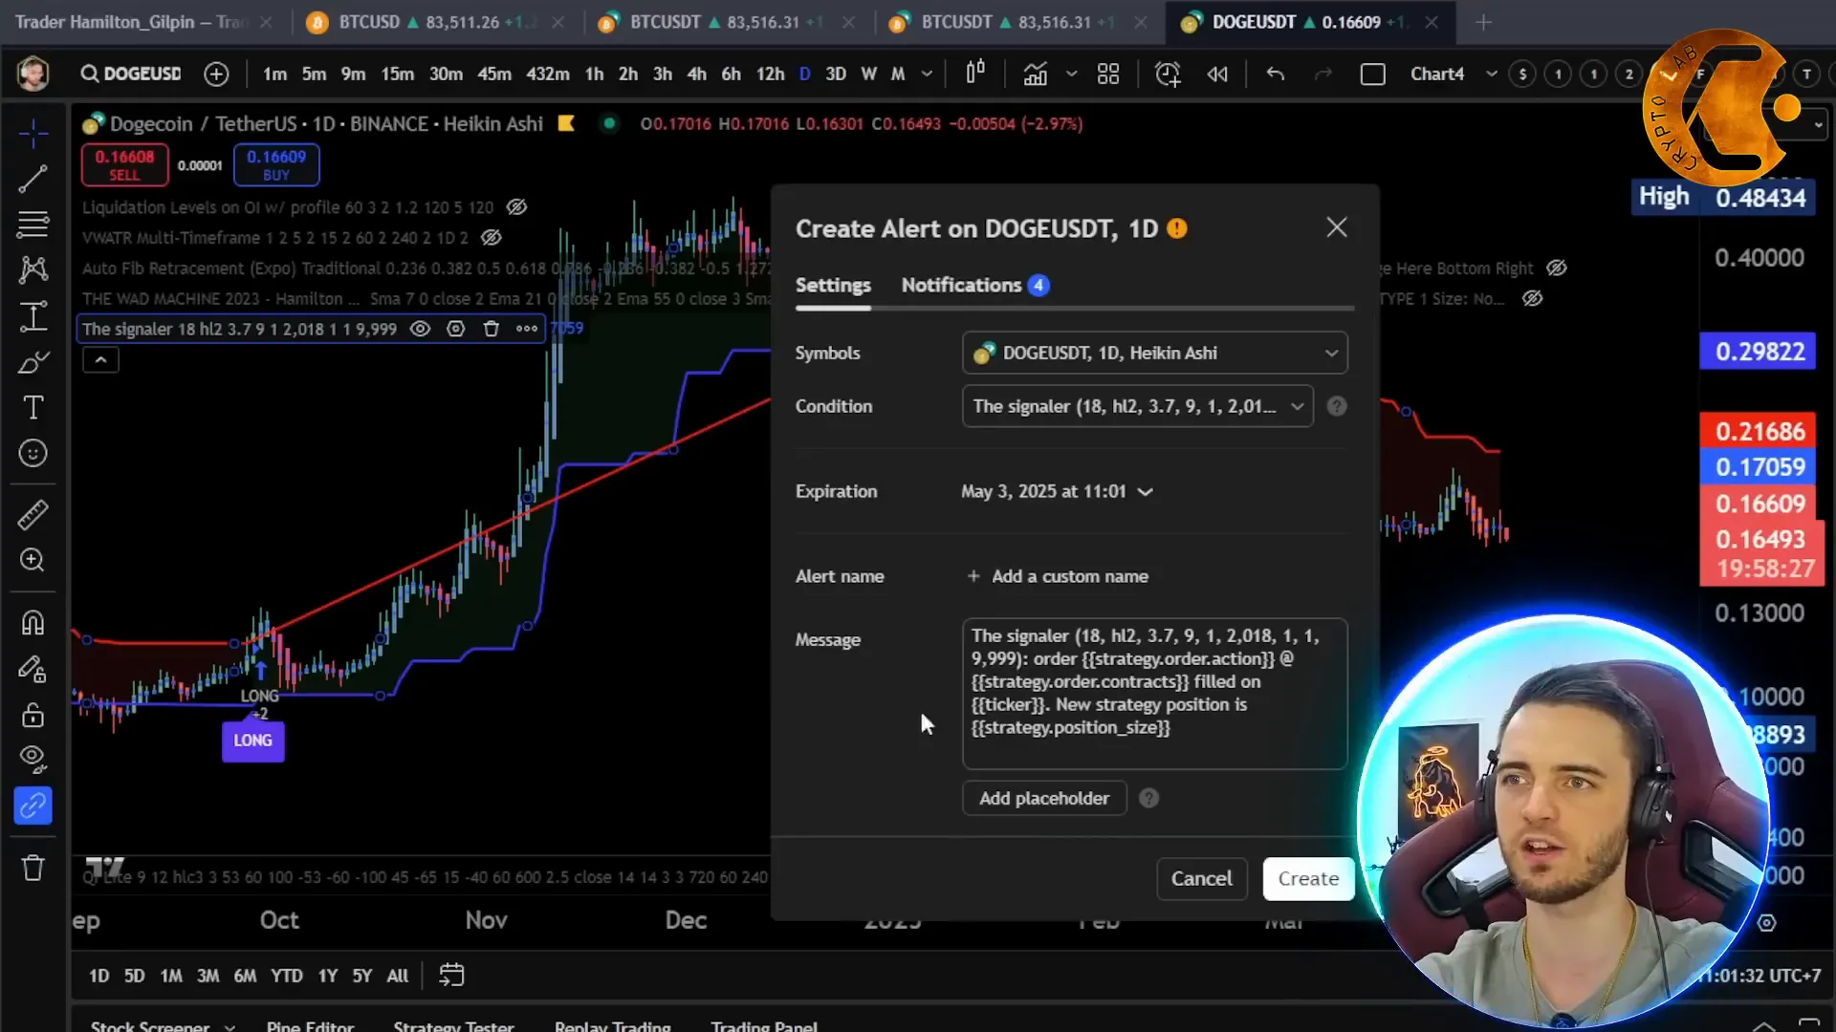1836x1032 pixels.
Task: Click the create alert clock icon in toolbar
Action: pyautogui.click(x=1168, y=74)
